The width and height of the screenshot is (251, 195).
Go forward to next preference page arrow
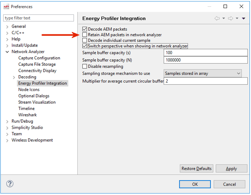(230, 18)
